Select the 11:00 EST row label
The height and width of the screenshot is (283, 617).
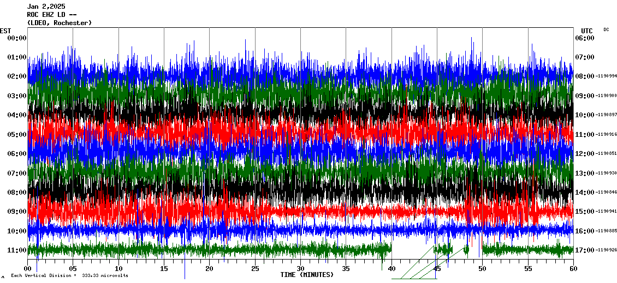pyautogui.click(x=17, y=250)
